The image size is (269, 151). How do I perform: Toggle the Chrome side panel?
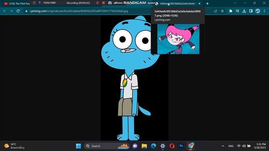point(251,11)
